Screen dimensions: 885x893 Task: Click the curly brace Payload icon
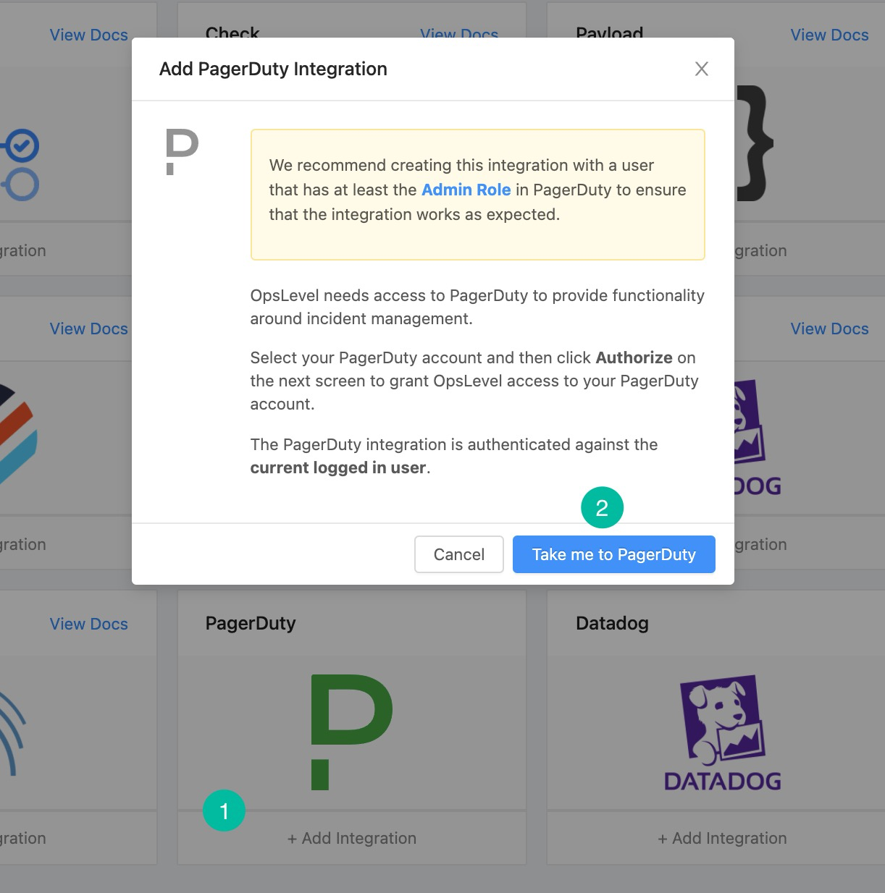pos(755,143)
